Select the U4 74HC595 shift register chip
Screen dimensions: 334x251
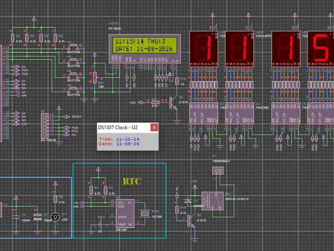pos(240,113)
